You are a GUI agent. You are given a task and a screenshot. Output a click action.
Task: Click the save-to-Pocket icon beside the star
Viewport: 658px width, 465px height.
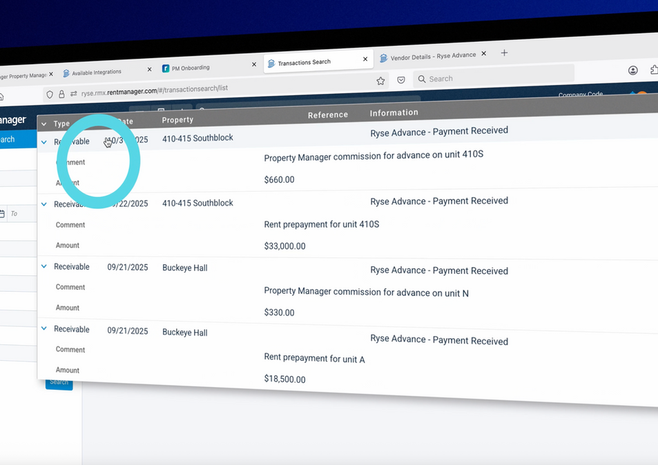pos(400,79)
